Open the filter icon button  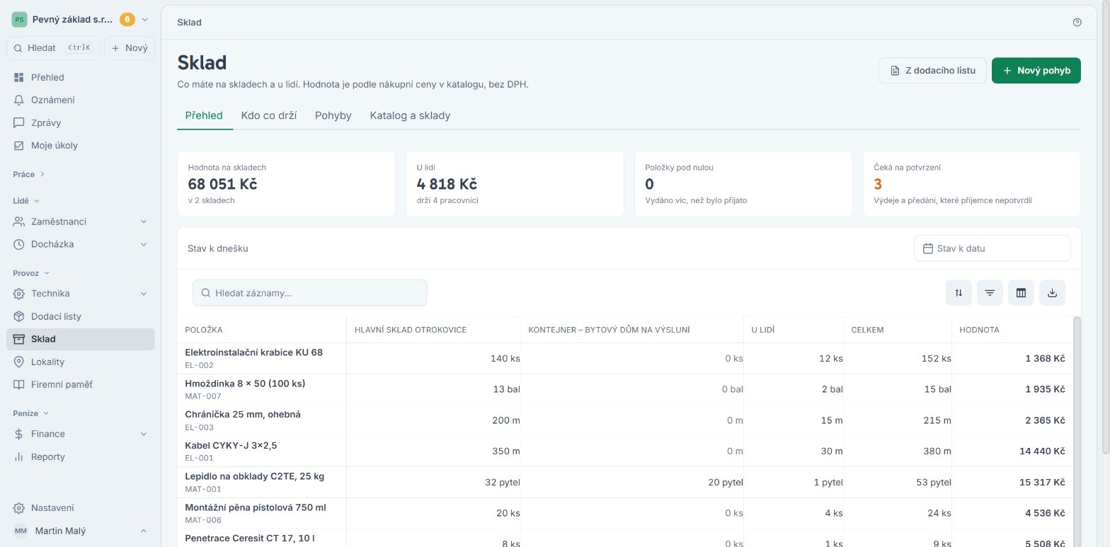point(990,293)
